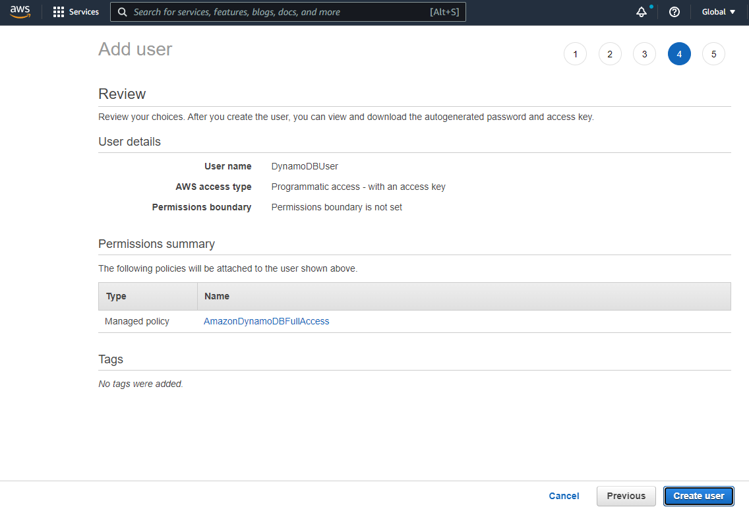The width and height of the screenshot is (749, 511).
Task: Click the Permissions boundary label
Action: pyautogui.click(x=202, y=207)
